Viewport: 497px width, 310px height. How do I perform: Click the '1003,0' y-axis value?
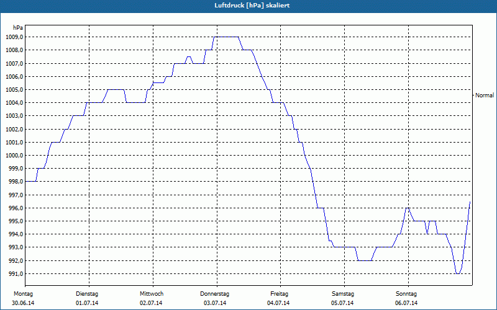click(x=14, y=116)
